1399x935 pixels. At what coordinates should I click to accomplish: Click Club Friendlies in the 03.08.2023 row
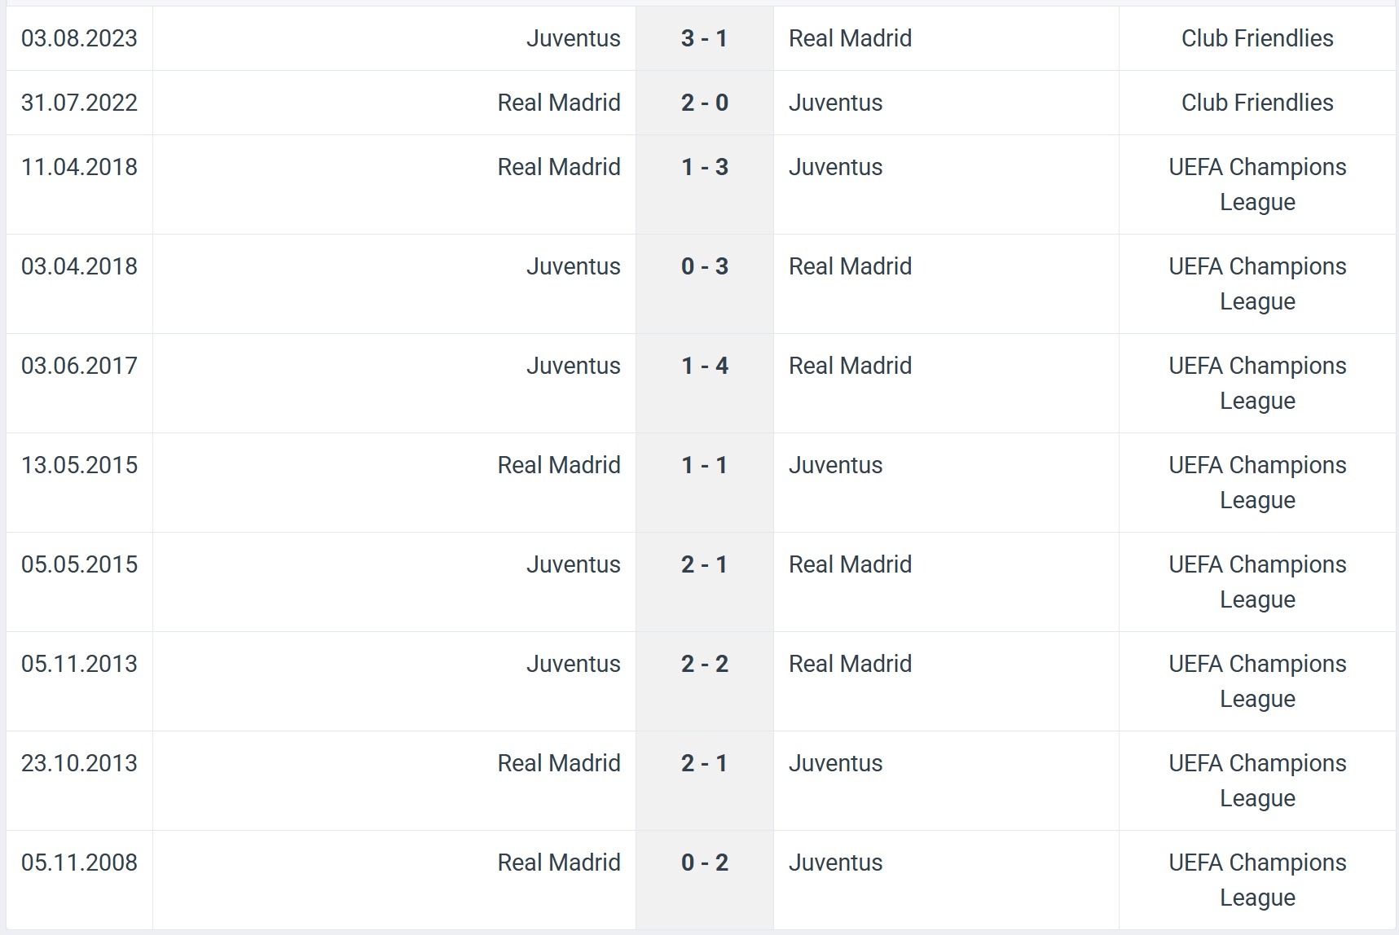[x=1256, y=38]
